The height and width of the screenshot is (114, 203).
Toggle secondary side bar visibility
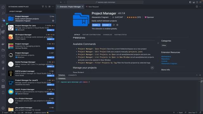(197, 2)
